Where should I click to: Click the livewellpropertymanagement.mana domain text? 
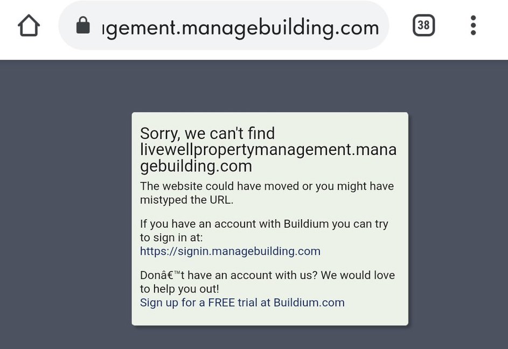(268, 150)
